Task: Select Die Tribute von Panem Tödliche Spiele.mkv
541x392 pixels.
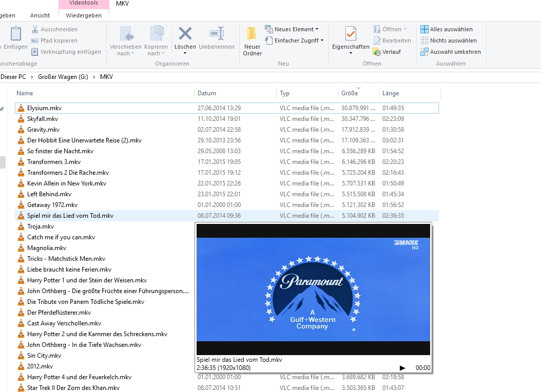Action: click(86, 302)
